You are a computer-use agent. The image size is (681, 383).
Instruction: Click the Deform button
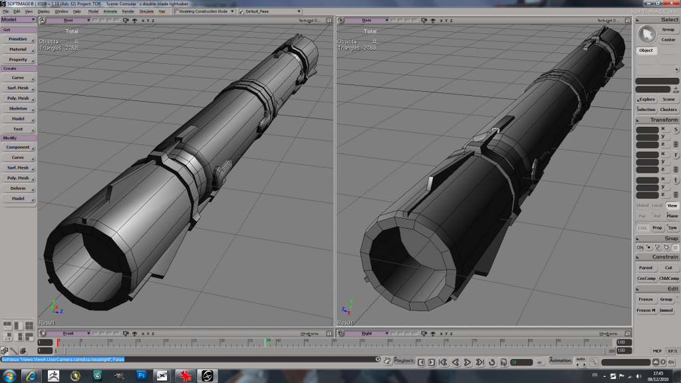(x=18, y=188)
